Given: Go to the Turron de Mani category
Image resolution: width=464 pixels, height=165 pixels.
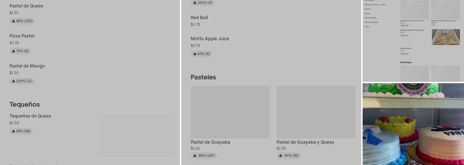Looking at the screenshot, I should tap(370, 18).
